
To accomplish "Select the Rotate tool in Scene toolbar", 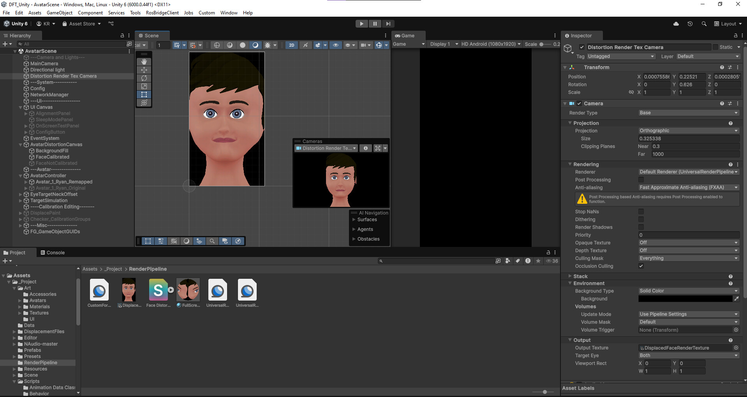I will [144, 78].
